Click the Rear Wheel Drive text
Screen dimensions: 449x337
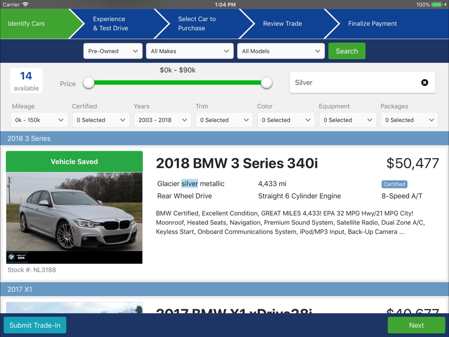[x=185, y=196]
